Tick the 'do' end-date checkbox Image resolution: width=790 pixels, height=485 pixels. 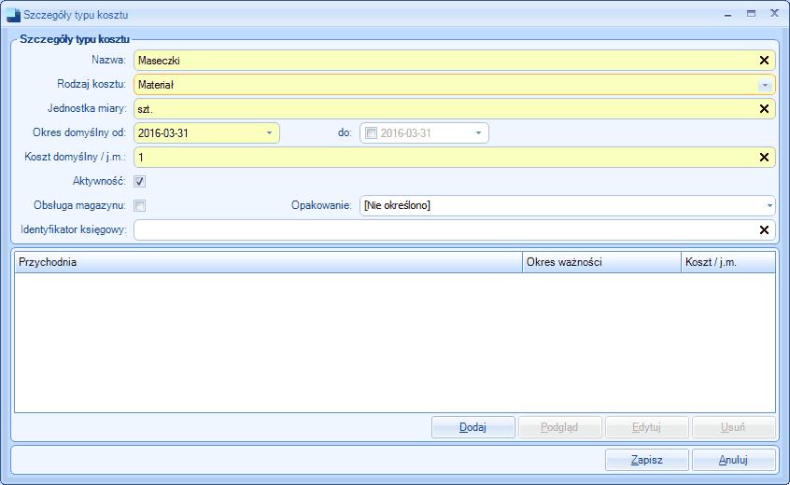point(371,133)
